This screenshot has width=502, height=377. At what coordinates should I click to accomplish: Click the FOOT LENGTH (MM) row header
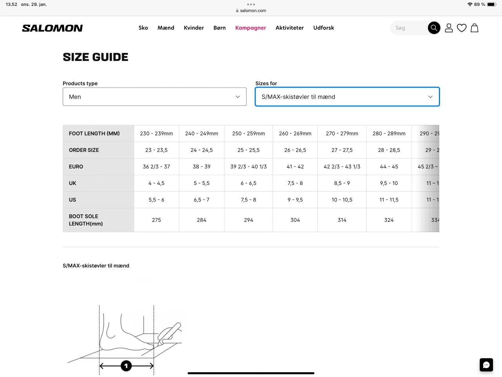[98, 134]
